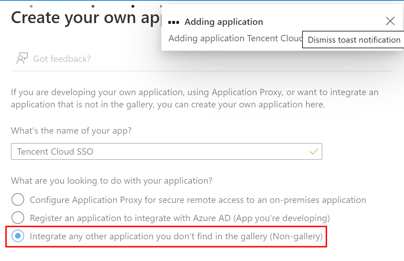Click the "Dismiss toast notification" tooltip

pos(354,40)
